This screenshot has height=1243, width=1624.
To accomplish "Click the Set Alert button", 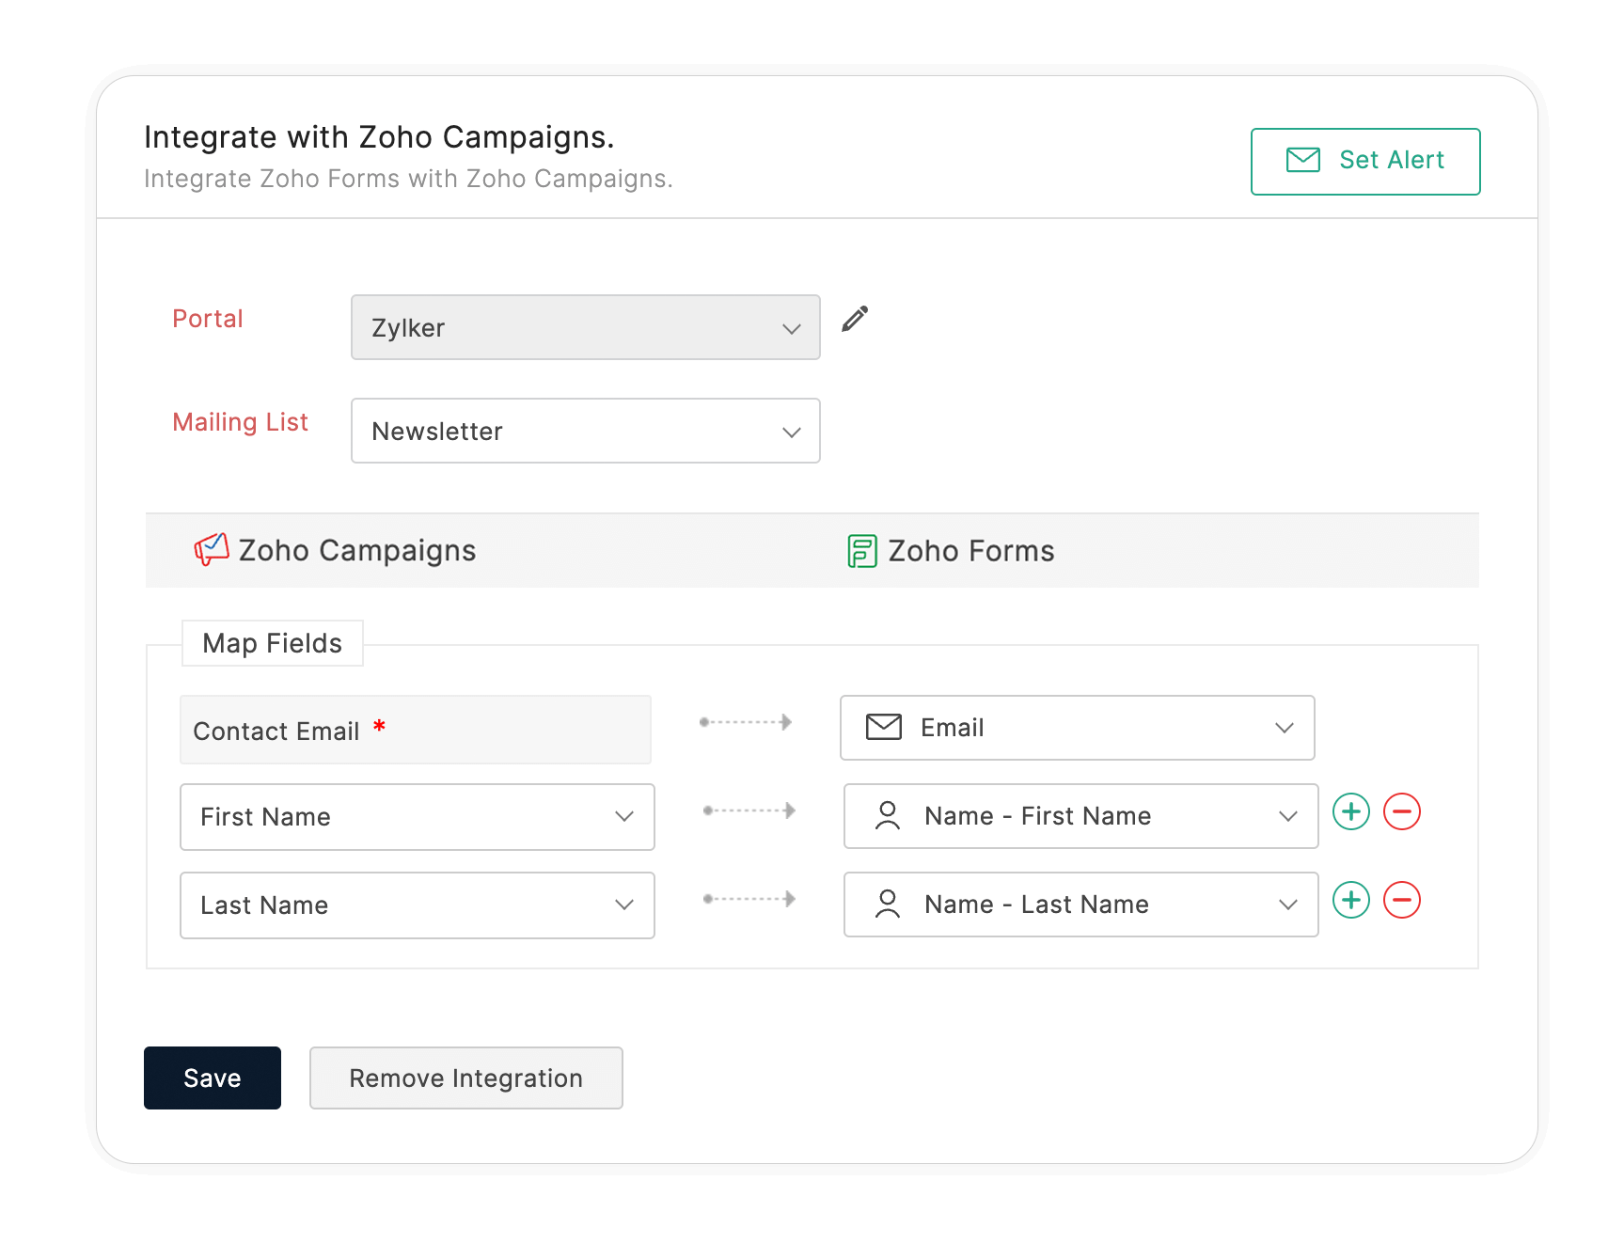I will [x=1364, y=161].
